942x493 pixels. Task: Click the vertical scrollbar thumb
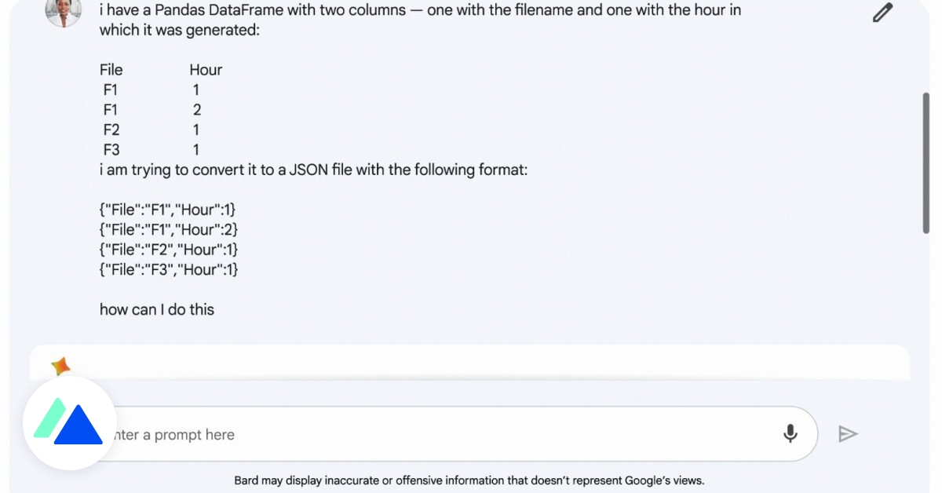click(926, 163)
